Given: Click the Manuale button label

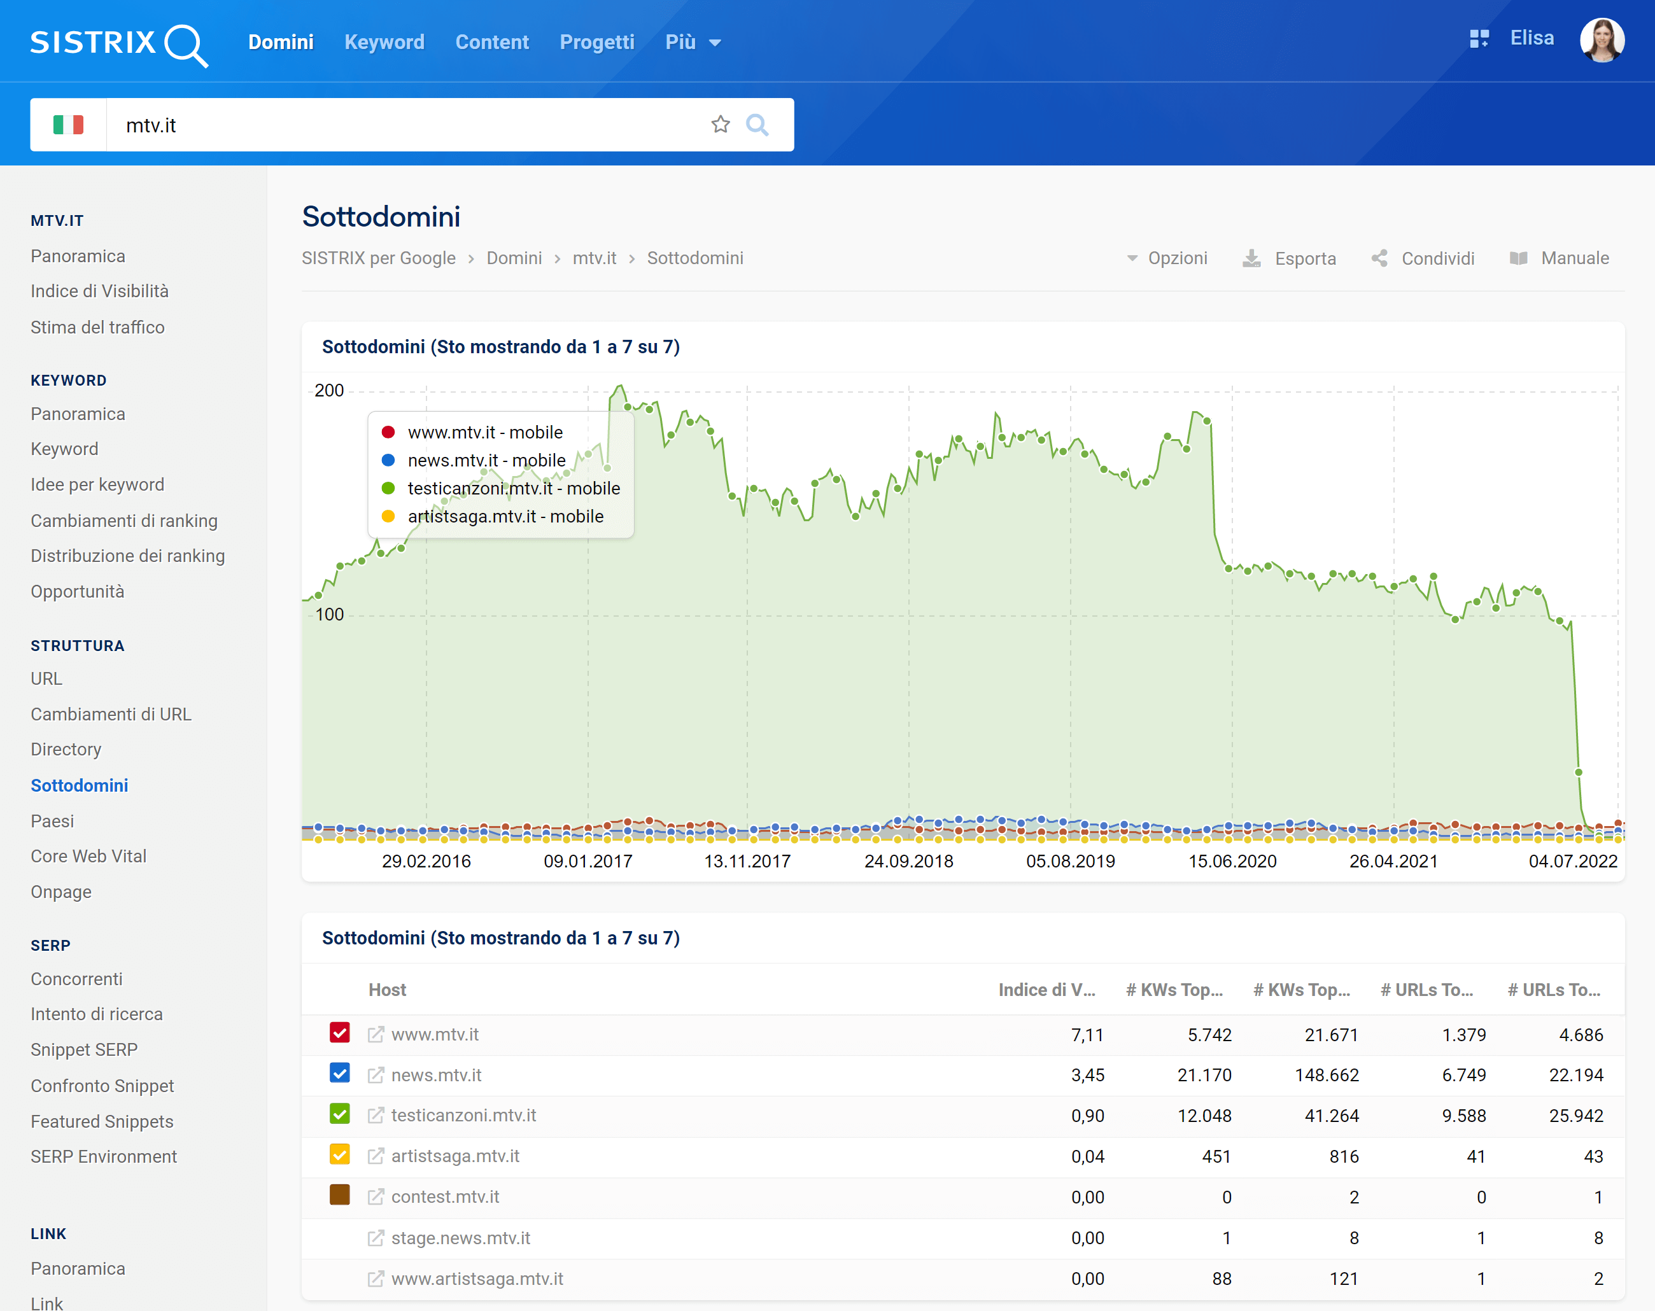Looking at the screenshot, I should 1575,258.
